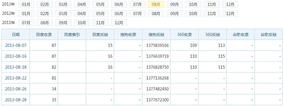Open 02月 of 2012年
The image size is (284, 106).
pos(44,13)
